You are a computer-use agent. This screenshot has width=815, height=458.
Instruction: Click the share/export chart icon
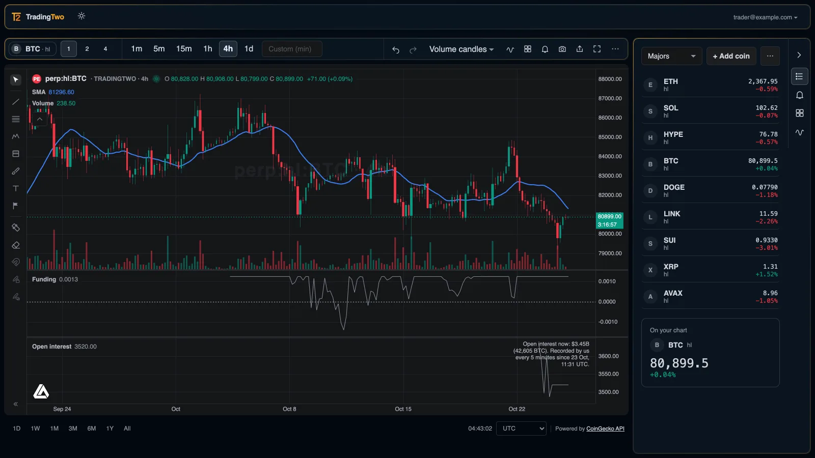[580, 49]
